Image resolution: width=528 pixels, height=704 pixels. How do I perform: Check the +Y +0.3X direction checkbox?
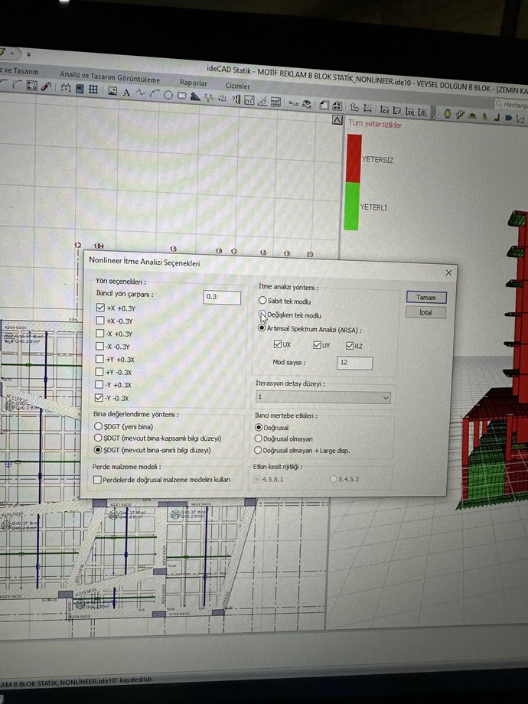tap(99, 359)
